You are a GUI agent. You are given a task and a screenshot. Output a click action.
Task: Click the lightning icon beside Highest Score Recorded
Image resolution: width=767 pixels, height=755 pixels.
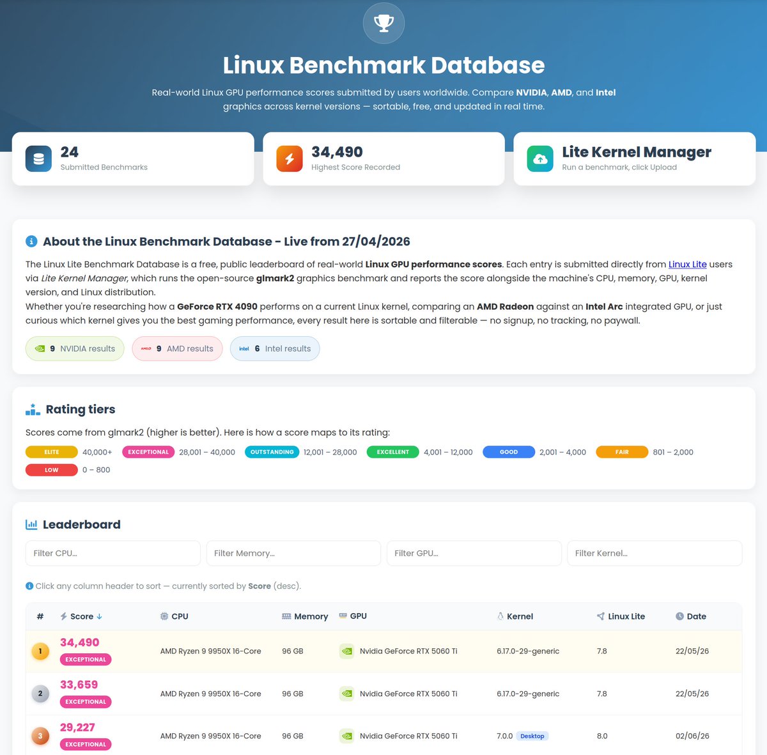coord(290,159)
